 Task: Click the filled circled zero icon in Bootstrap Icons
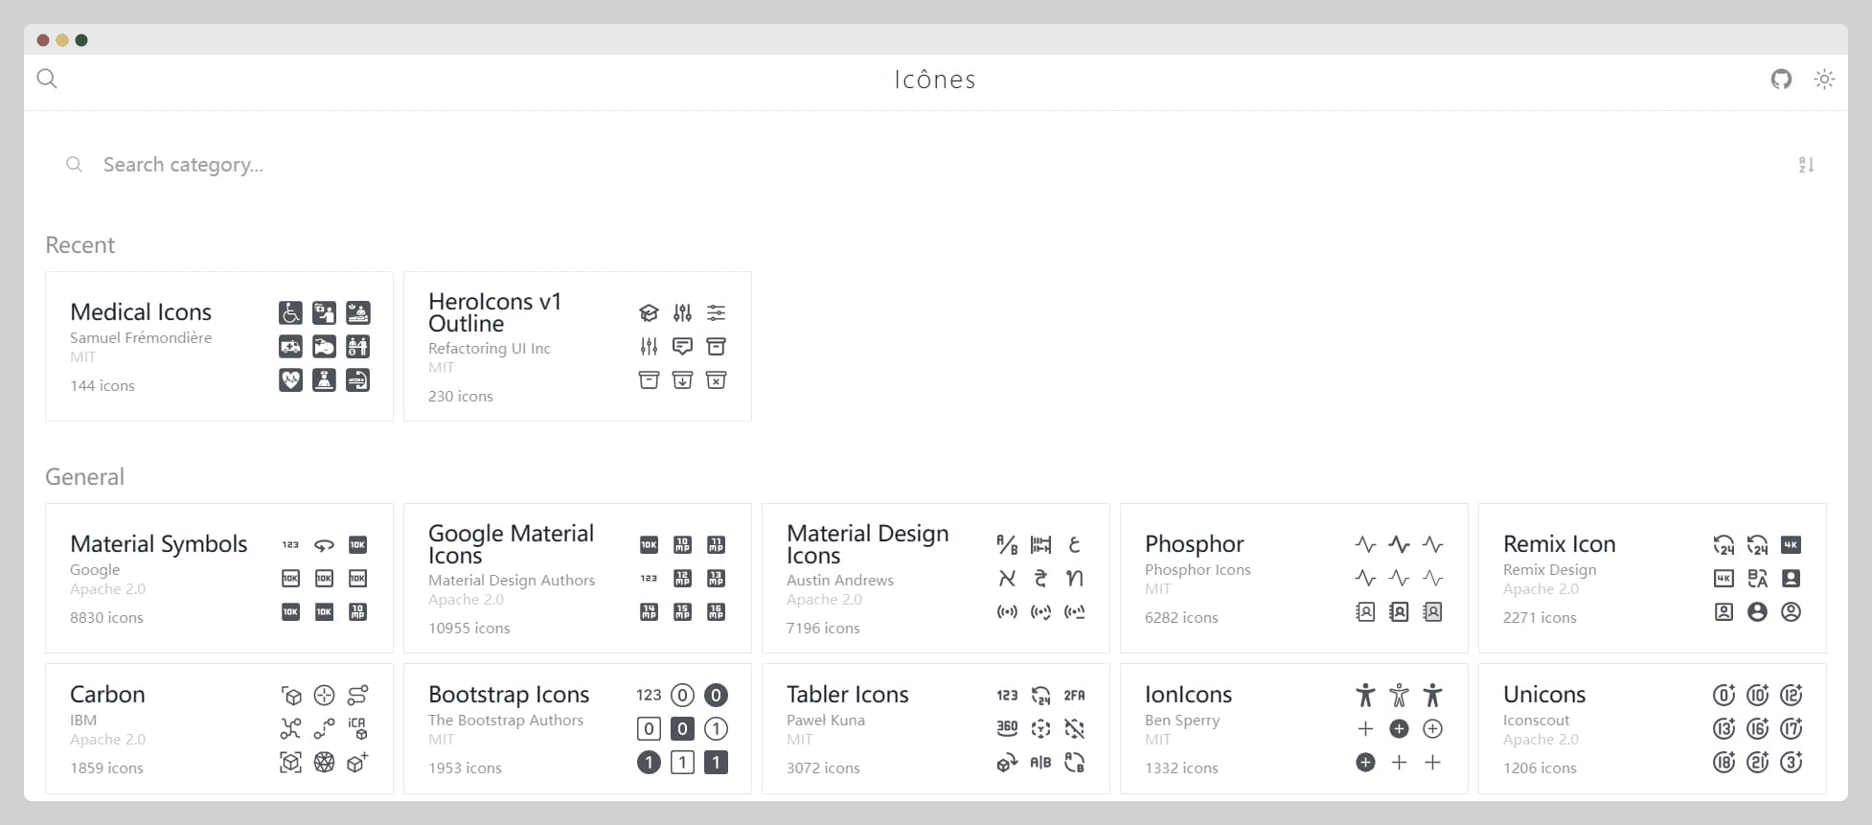[x=716, y=696]
